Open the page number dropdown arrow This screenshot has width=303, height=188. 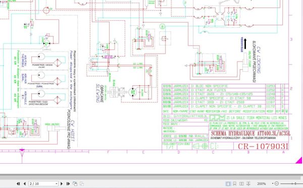[x=57, y=183]
